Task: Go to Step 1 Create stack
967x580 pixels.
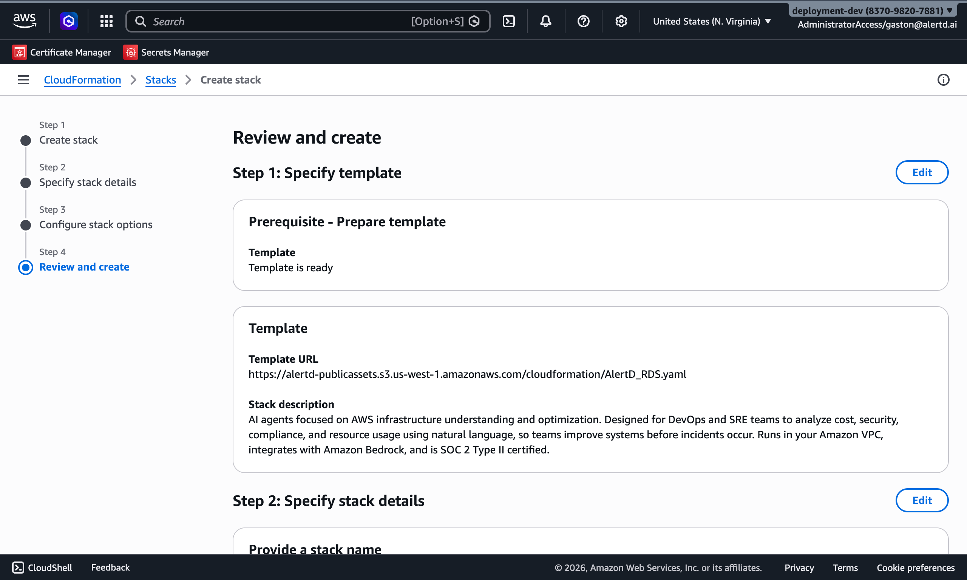Action: (68, 140)
